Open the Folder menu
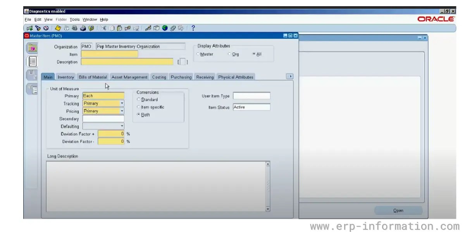Viewport: 465px width, 232px height. (x=62, y=19)
